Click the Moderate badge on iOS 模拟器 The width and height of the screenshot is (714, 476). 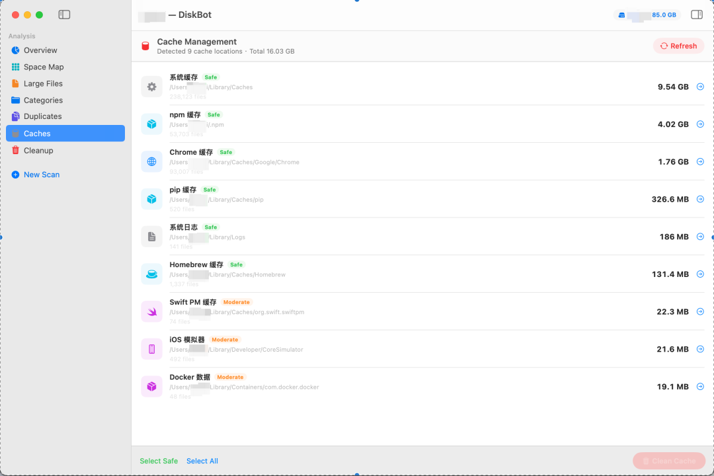click(x=225, y=339)
